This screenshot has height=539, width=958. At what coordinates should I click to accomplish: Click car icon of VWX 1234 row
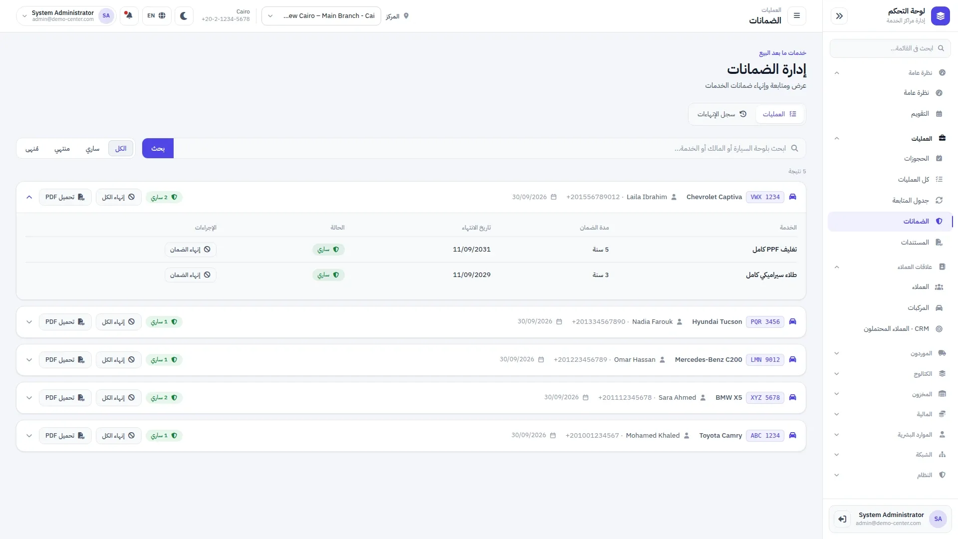pyautogui.click(x=792, y=197)
